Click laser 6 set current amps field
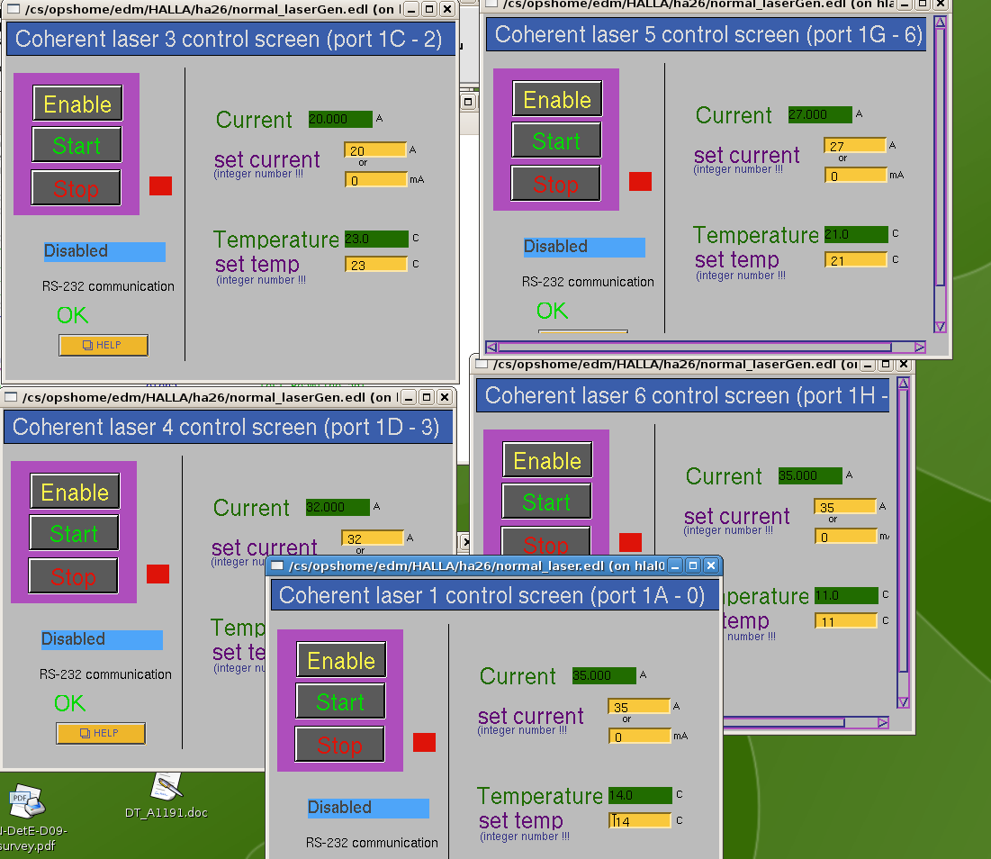The width and height of the screenshot is (991, 859). click(x=846, y=507)
